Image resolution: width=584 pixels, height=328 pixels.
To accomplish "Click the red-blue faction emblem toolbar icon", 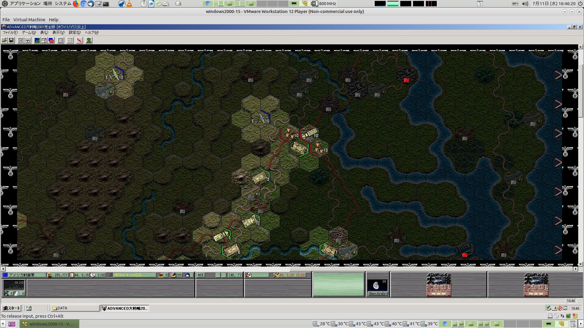I will click(x=51, y=40).
